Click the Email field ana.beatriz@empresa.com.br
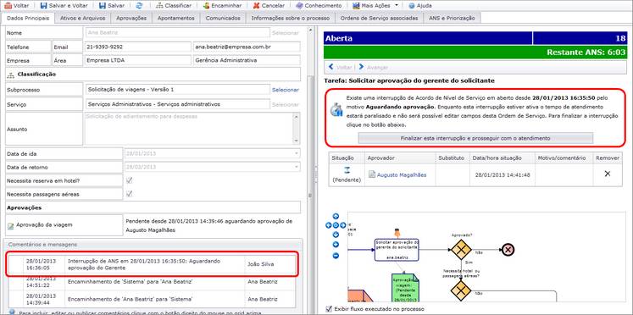This screenshot has width=633, height=315. (x=247, y=47)
